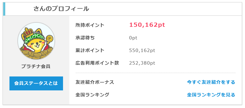Click the プラチナ会員 status text
The image size is (245, 108).
(x=36, y=66)
